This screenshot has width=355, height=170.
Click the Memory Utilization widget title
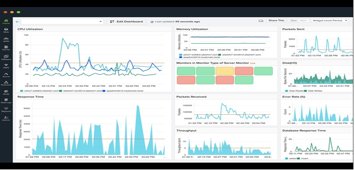[x=192, y=29]
